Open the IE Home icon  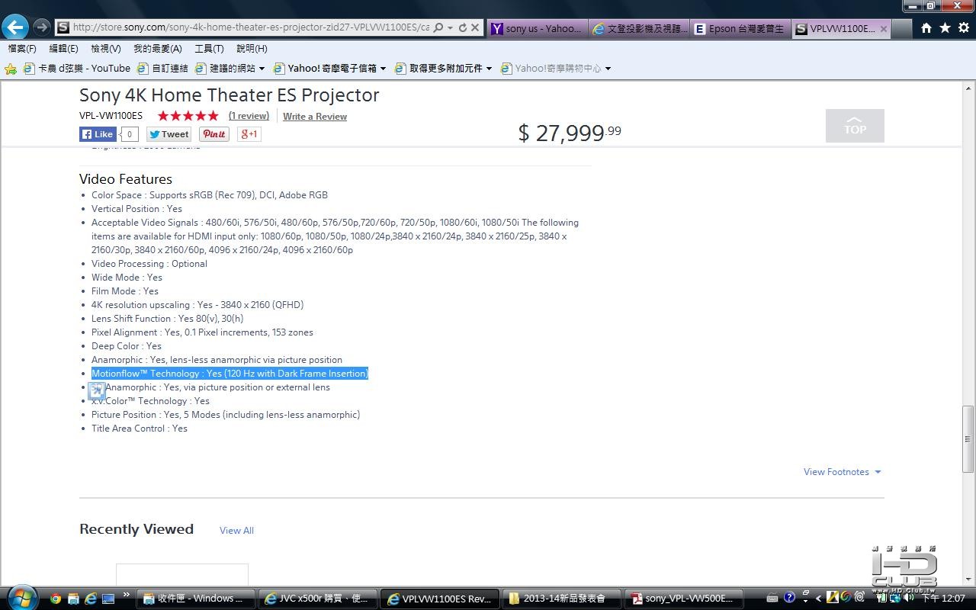tap(926, 28)
